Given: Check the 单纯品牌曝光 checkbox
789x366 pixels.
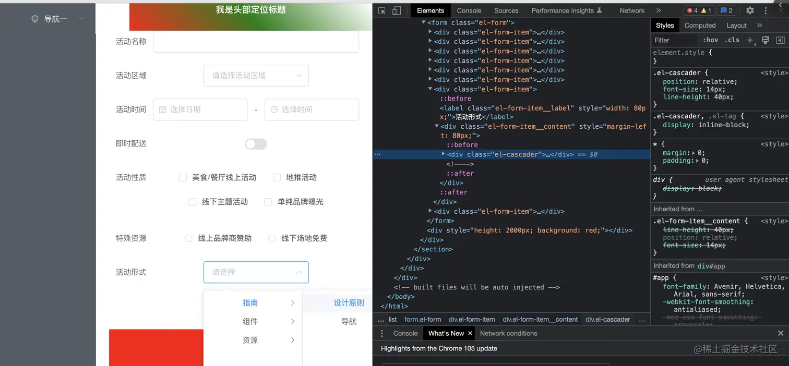Looking at the screenshot, I should coord(268,202).
